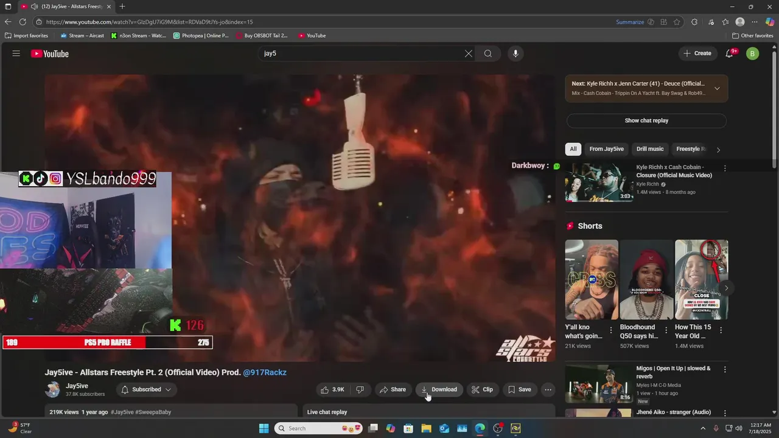Open the YouTube account avatar menu
The height and width of the screenshot is (438, 779).
coord(752,54)
